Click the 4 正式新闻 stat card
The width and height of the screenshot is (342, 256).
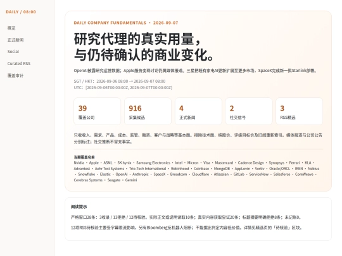point(198,111)
